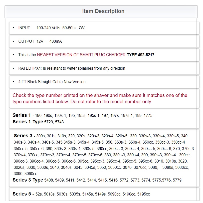Select the RATED IPX4 water resistance row
The width and height of the screenshot is (203, 203).
pos(72,68)
